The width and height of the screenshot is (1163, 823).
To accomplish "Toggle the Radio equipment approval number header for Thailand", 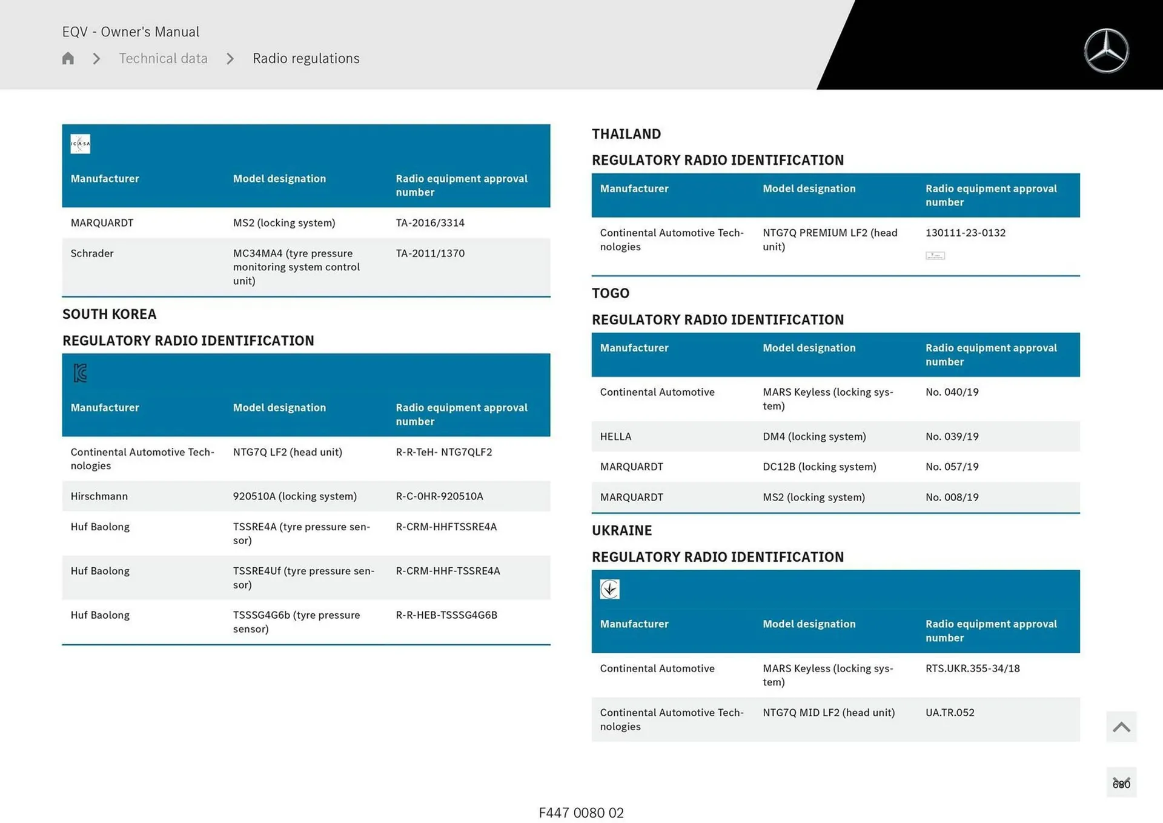I will coord(991,195).
